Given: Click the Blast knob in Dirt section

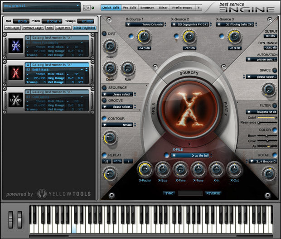Looking at the screenshot, I should coord(110,46).
